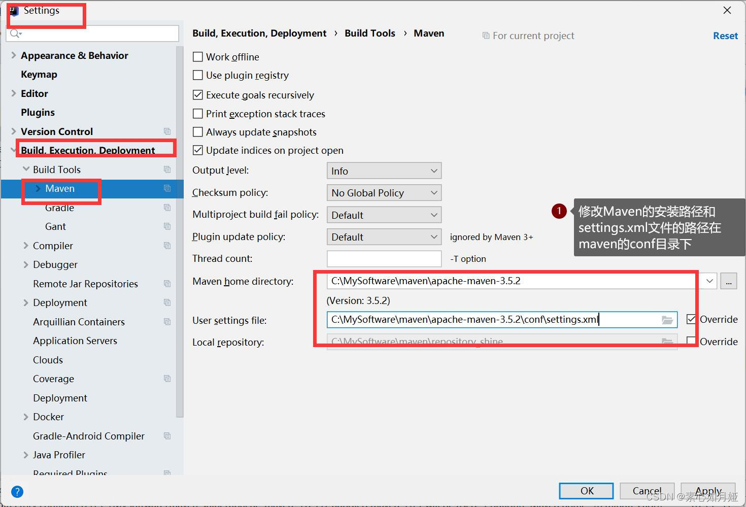Click the folder icon in User settings file field
Image resolution: width=746 pixels, height=507 pixels.
[667, 320]
